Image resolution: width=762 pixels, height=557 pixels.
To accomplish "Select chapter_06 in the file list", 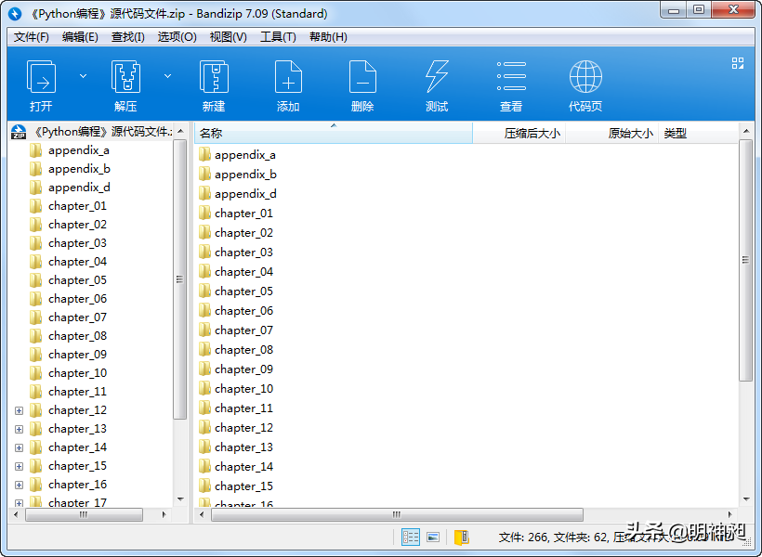I will pyautogui.click(x=244, y=310).
